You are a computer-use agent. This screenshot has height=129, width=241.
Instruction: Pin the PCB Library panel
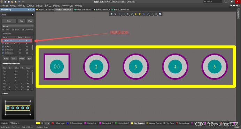point(31,9)
